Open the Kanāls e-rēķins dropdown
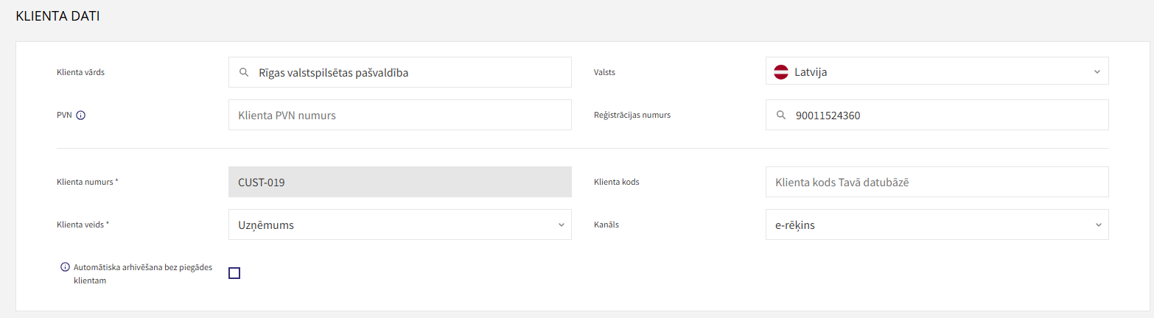Image resolution: width=1154 pixels, height=318 pixels. tap(937, 225)
